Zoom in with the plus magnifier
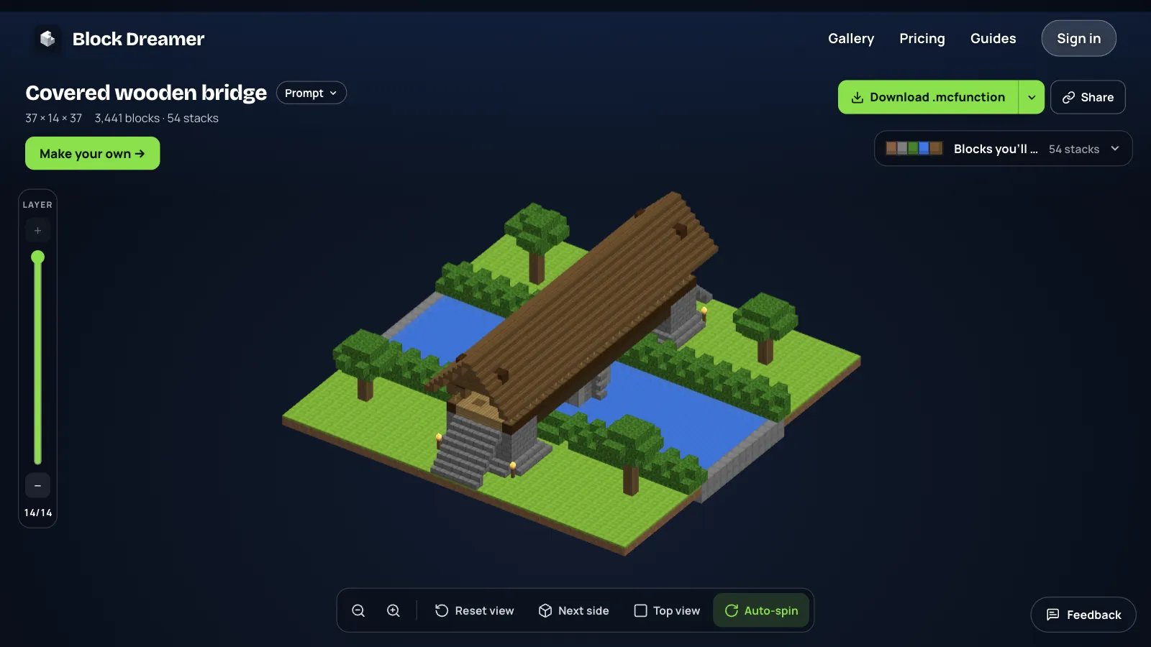Screen dimensions: 1151x647 tap(393, 610)
